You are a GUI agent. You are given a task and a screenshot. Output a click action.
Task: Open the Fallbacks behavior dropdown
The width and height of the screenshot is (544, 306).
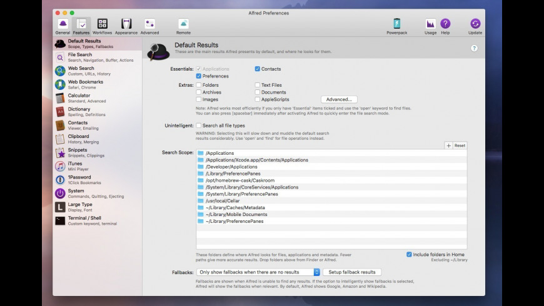258,272
